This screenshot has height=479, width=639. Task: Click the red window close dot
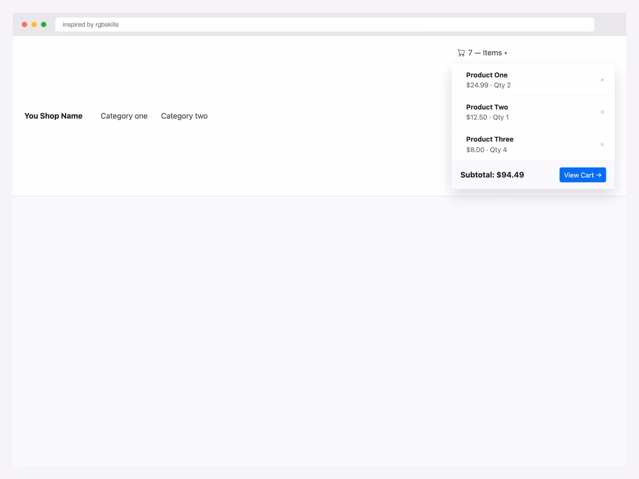(24, 24)
